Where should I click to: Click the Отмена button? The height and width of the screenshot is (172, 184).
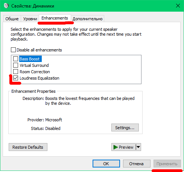coord(137,163)
